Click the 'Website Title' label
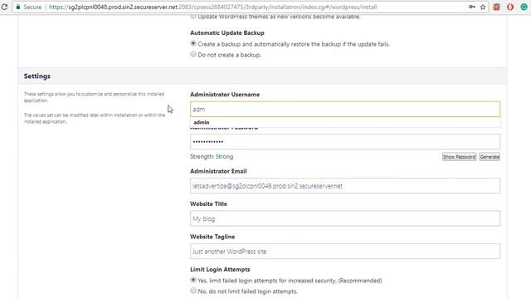This screenshot has height=299, width=531. 208,204
